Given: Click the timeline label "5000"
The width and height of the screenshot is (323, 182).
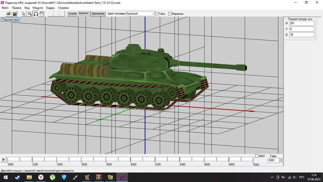Looking at the screenshot, I should pyautogui.click(x=256, y=165).
